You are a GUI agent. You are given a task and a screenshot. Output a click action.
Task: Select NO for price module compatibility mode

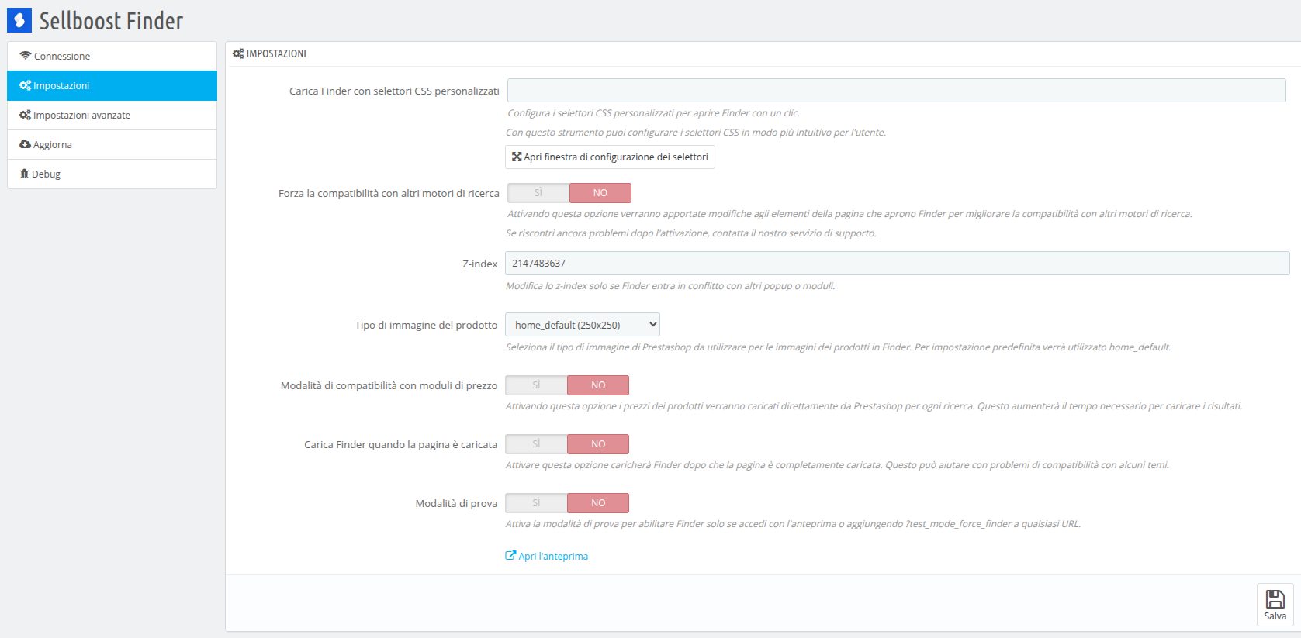(x=598, y=385)
